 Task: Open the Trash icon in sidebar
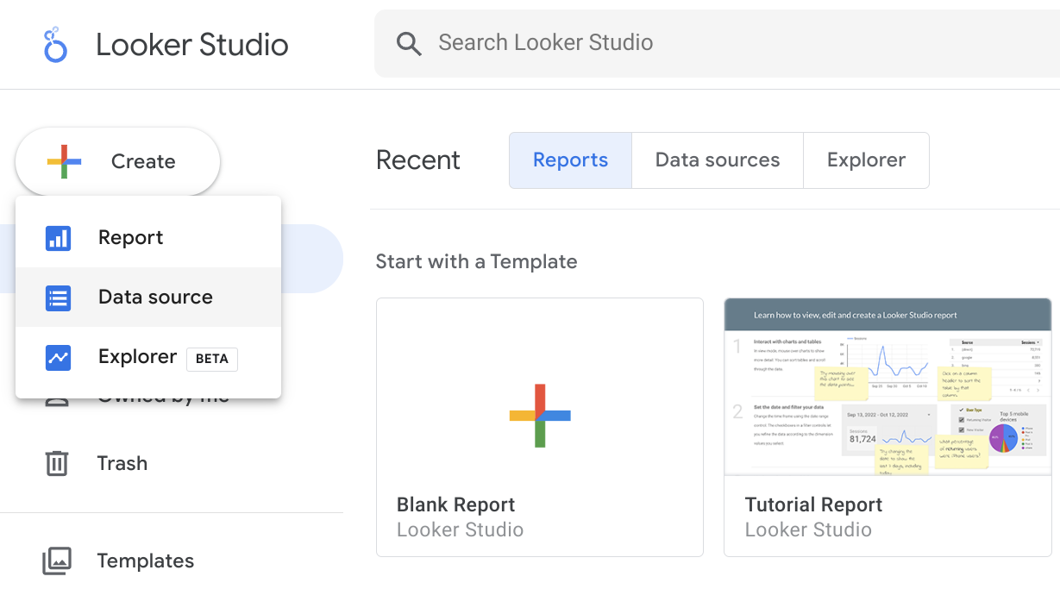56,463
